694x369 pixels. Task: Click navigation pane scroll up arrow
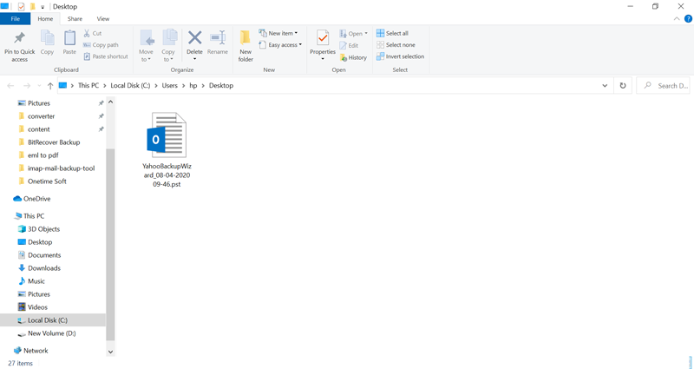(x=111, y=102)
